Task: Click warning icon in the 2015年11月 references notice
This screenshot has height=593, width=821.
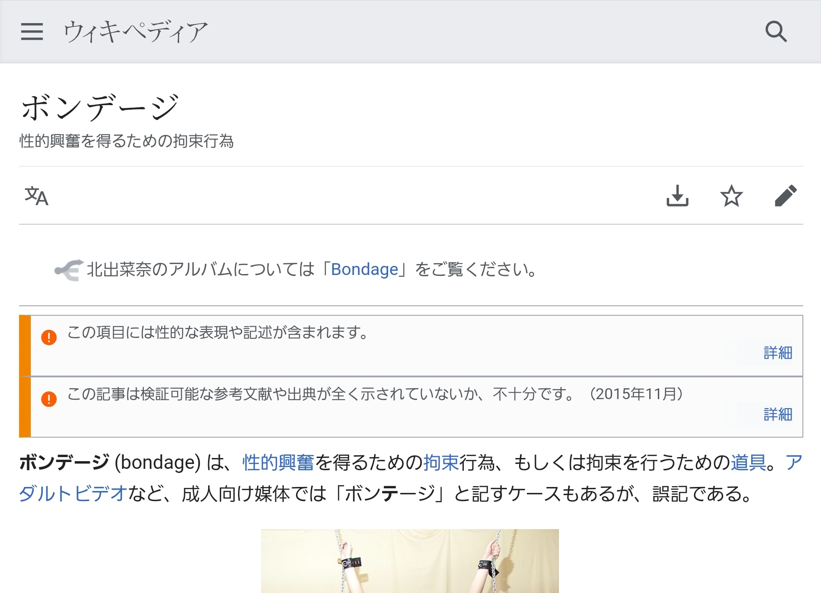Action: (49, 399)
